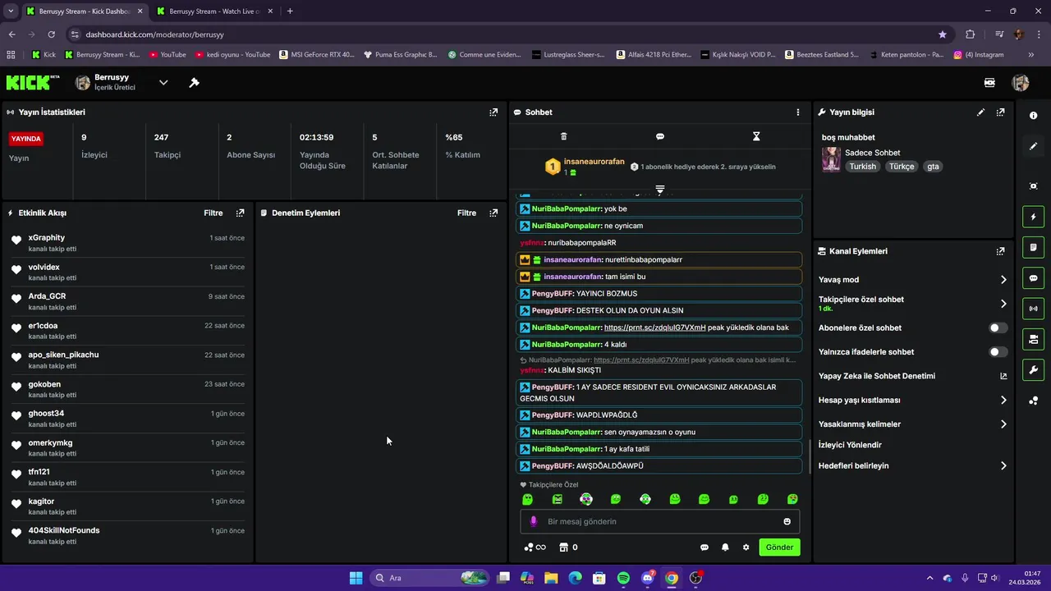The height and width of the screenshot is (591, 1051).
Task: Open the user avatar menu at top right
Action: coord(1021,83)
